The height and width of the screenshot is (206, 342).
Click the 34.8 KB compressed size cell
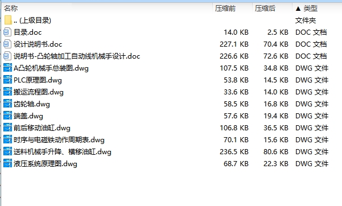[x=276, y=68]
